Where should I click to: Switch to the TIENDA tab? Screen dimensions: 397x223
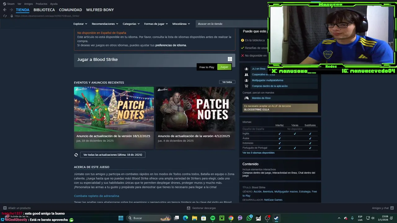[23, 10]
